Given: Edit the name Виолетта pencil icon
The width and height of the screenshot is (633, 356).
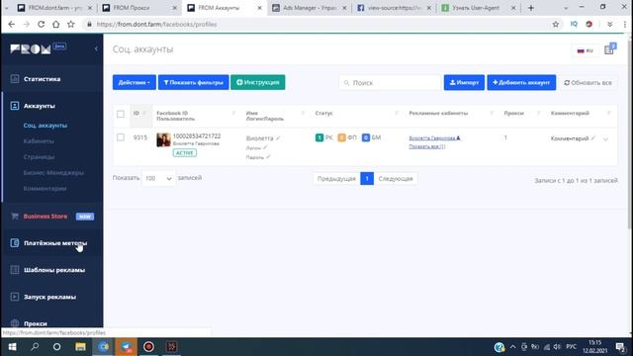Looking at the screenshot, I should coord(278,138).
